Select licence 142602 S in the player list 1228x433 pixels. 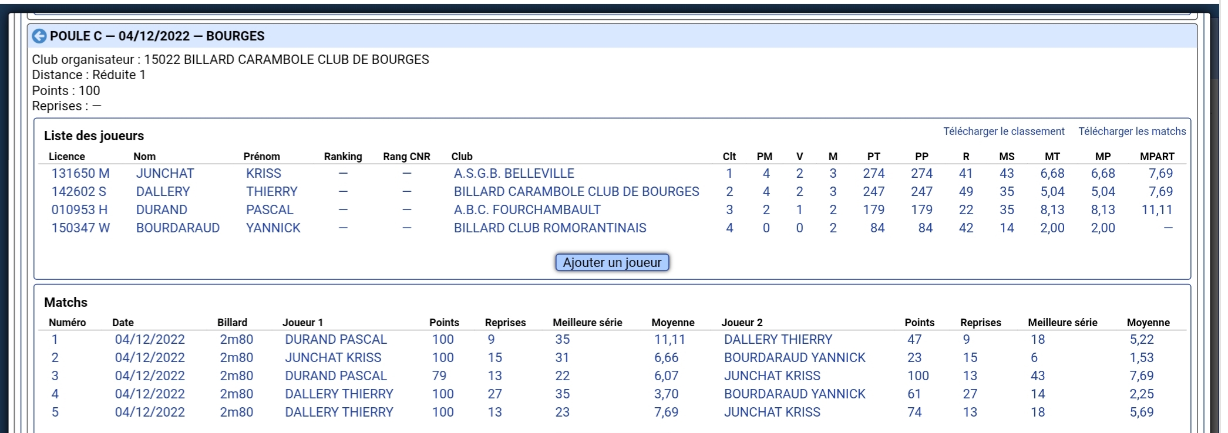79,192
